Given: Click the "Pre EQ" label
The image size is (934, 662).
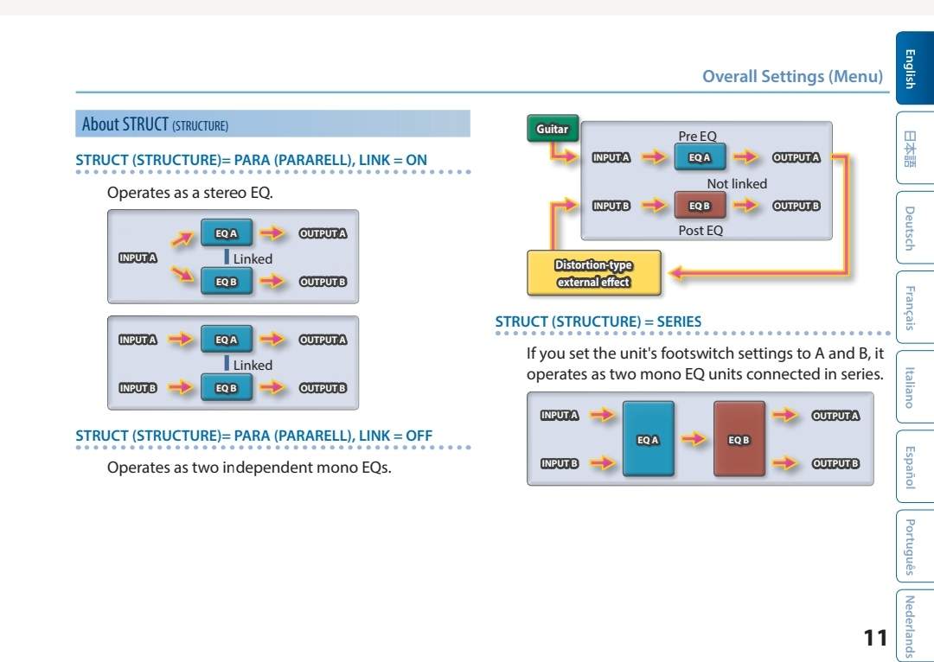Looking at the screenshot, I should [x=698, y=136].
